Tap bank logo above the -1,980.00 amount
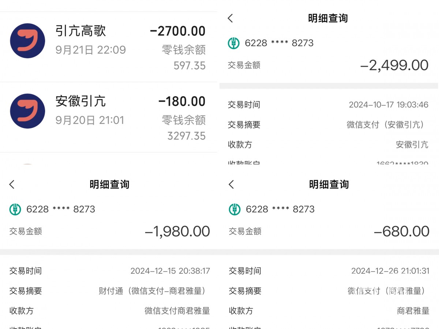The width and height of the screenshot is (439, 329). coord(15,209)
